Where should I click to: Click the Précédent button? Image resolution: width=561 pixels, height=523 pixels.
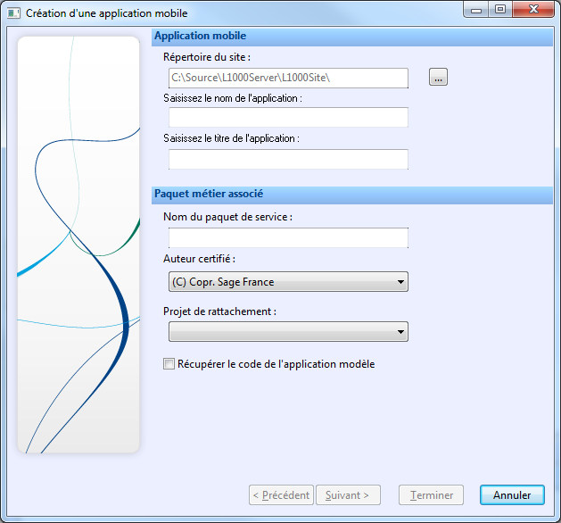(x=281, y=495)
